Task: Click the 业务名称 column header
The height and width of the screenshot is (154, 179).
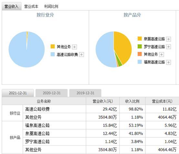Action: click(44, 101)
